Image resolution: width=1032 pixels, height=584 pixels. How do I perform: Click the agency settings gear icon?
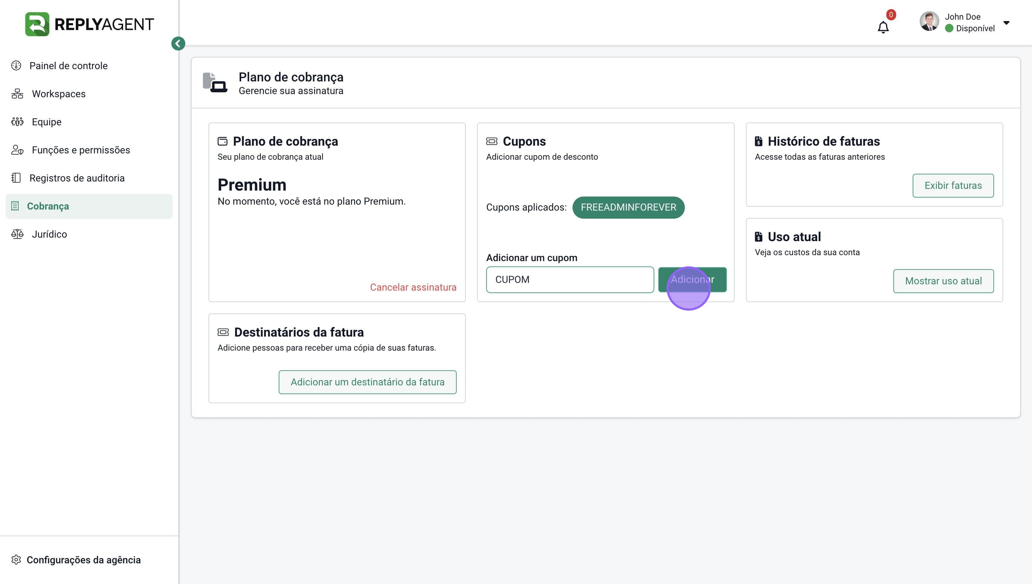[16, 560]
